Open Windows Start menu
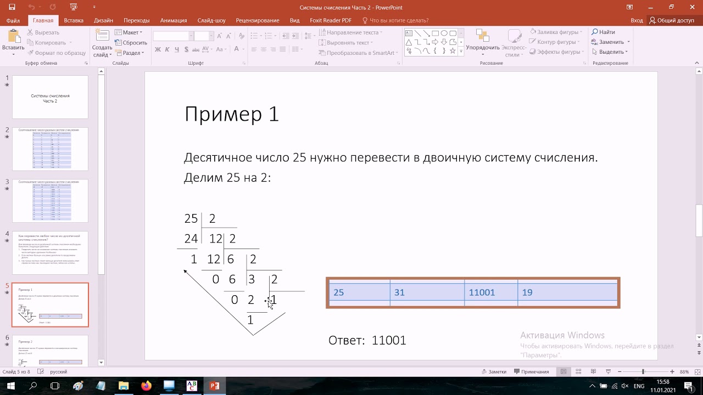This screenshot has height=395, width=703. coord(10,386)
